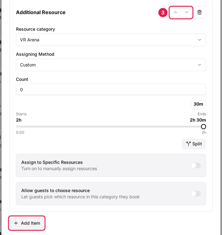This screenshot has width=222, height=235.
Task: Open the Assigning Method dropdown showing Custom
Action: pos(111,65)
